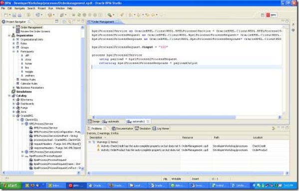Open the Run menu
299x191 pixels.
(x=50, y=8)
